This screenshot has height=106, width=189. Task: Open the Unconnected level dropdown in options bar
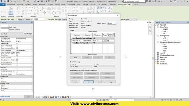tap(29, 19)
